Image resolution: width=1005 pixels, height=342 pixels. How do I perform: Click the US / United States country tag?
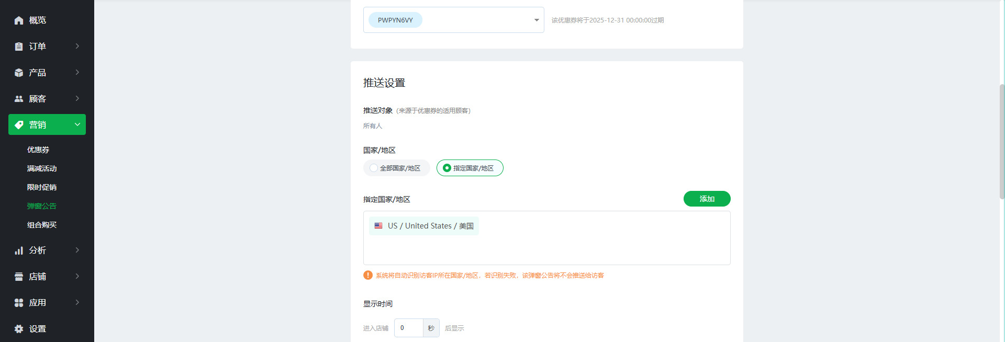(424, 226)
